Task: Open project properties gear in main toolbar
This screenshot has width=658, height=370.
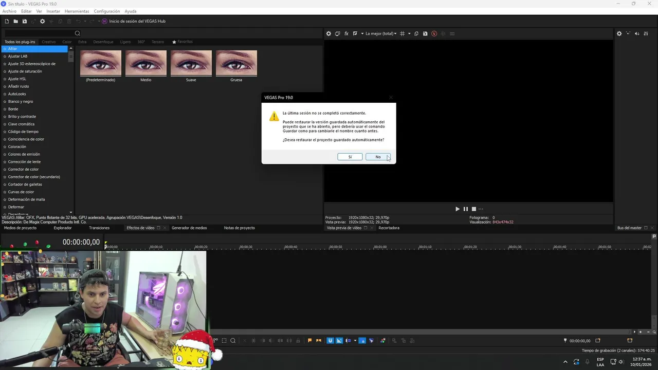Action: click(43, 21)
